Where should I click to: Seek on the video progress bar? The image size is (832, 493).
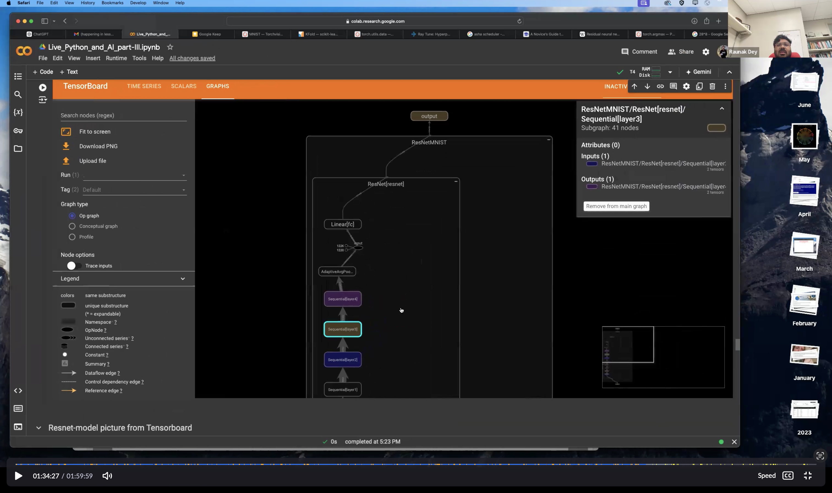(x=415, y=464)
